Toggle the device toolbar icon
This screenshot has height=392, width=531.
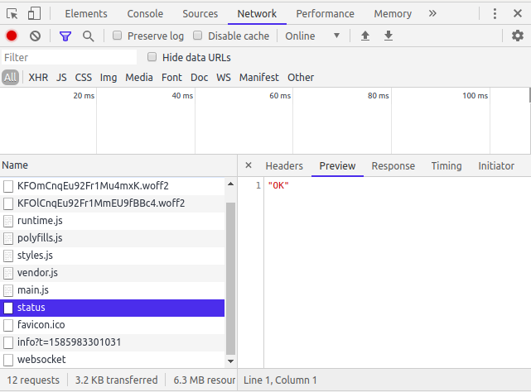[34, 14]
